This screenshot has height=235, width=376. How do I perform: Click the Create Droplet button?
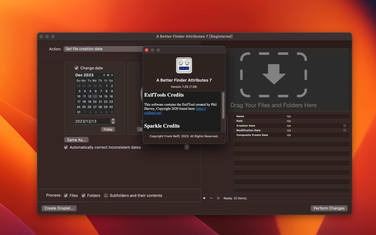(x=59, y=208)
